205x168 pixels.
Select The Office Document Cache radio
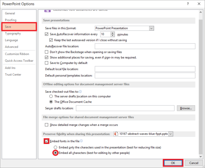(51, 102)
